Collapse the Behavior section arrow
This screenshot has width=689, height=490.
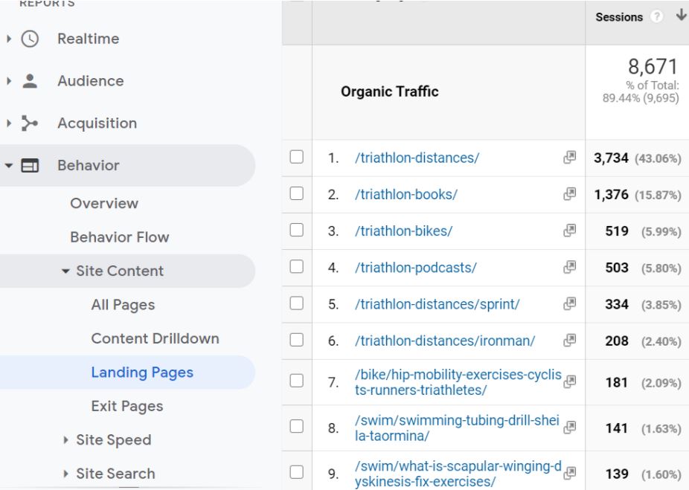[x=9, y=166]
